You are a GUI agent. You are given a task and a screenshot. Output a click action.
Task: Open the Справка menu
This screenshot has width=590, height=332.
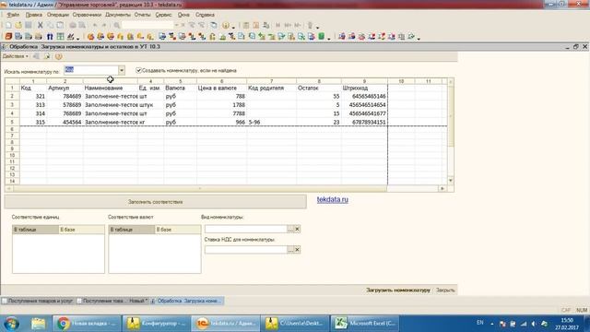[x=205, y=15]
